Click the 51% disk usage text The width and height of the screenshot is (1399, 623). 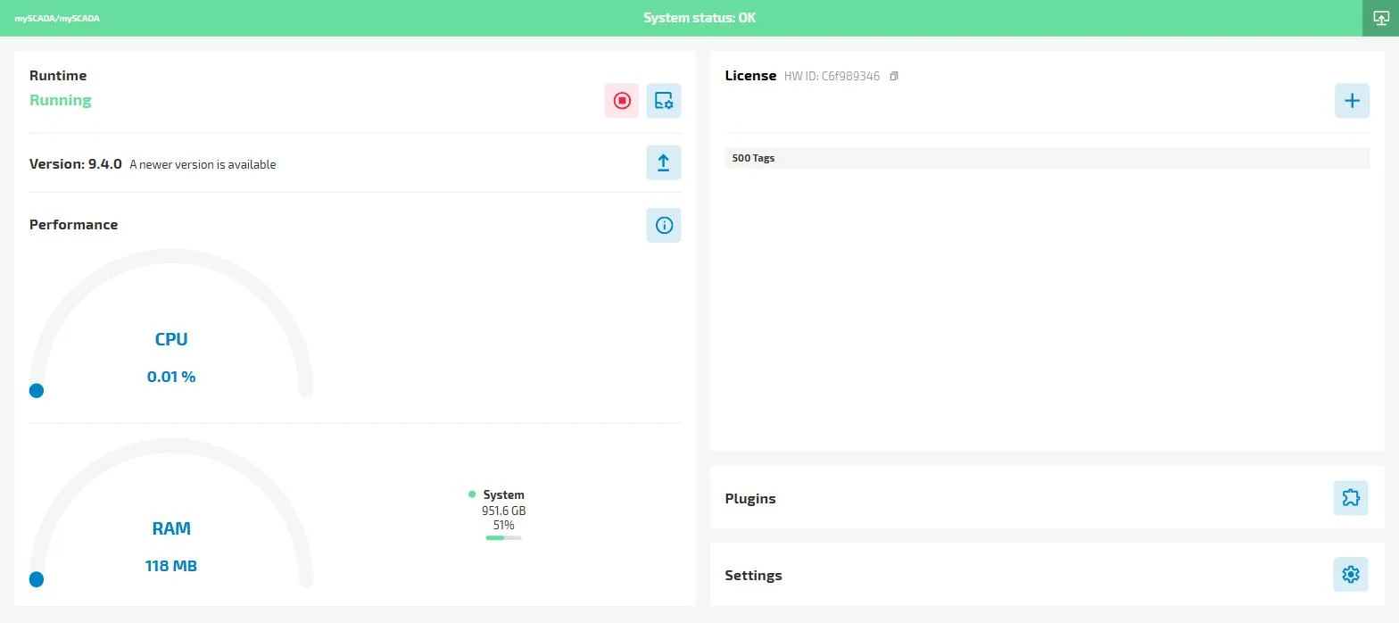pos(503,526)
